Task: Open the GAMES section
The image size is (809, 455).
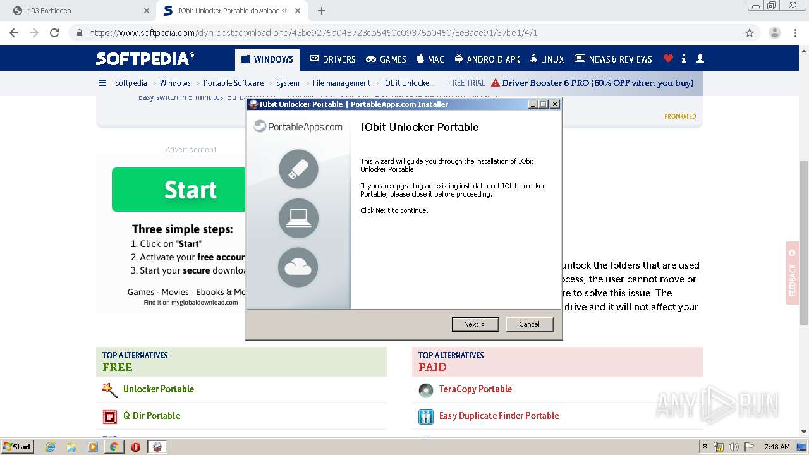Action: pyautogui.click(x=386, y=59)
